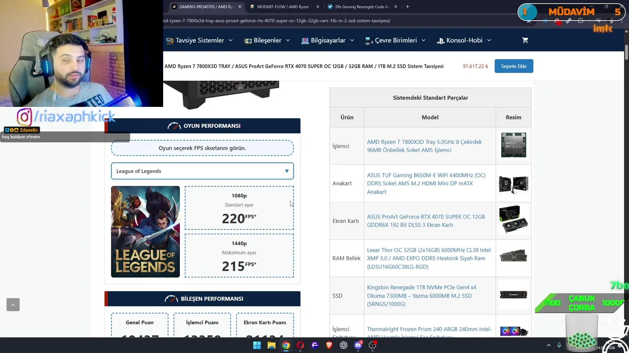
Task: Click the Ekran Kartı row label
Action: pyautogui.click(x=345, y=221)
